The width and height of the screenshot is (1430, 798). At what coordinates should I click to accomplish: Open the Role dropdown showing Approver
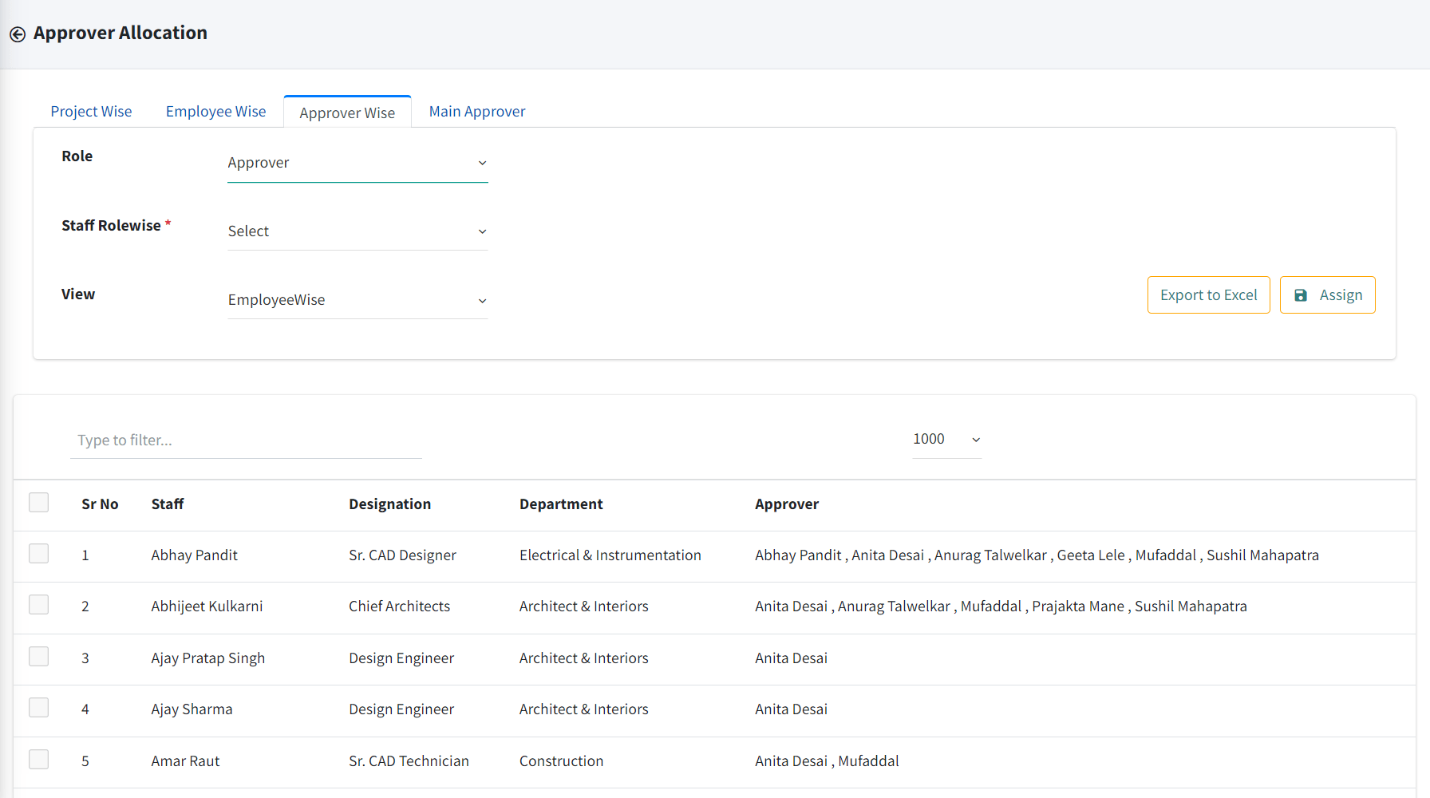pyautogui.click(x=357, y=163)
